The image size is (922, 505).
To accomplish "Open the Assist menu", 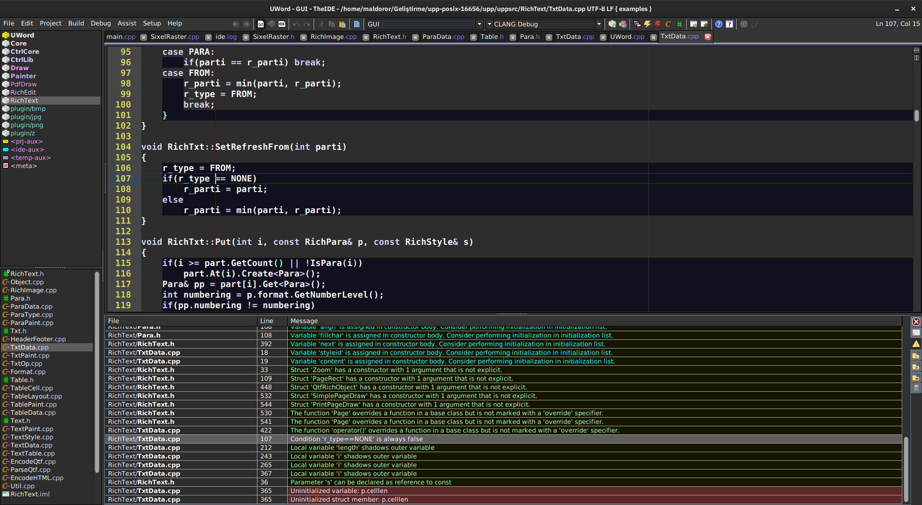I will pos(127,23).
